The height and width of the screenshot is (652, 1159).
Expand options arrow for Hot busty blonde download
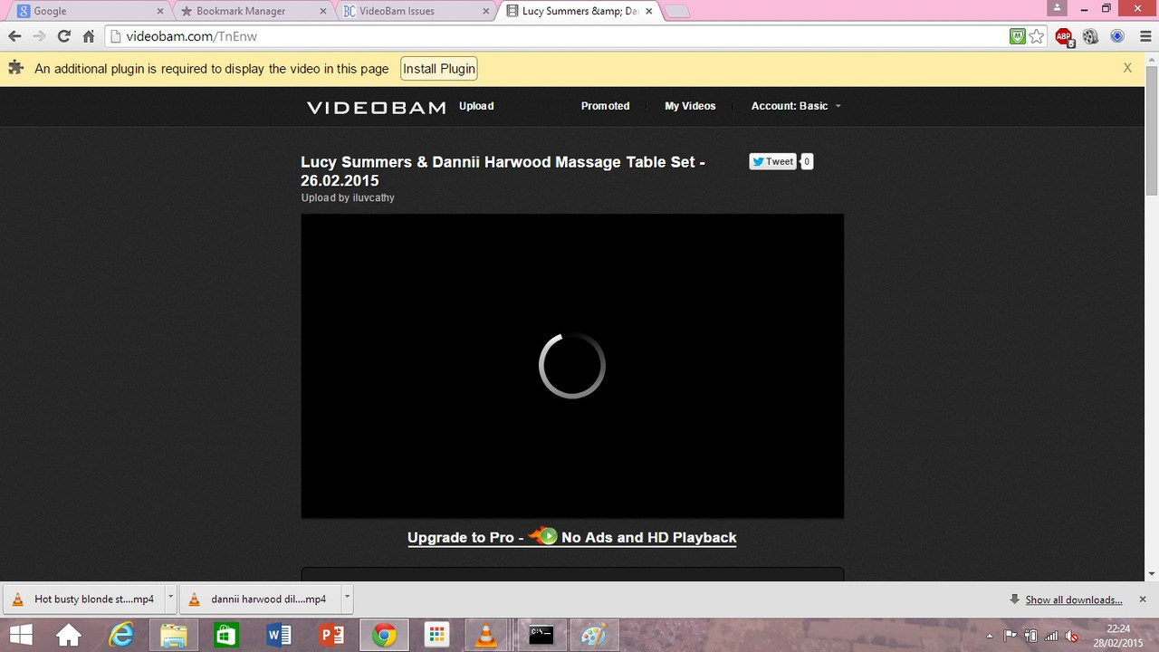[170, 599]
